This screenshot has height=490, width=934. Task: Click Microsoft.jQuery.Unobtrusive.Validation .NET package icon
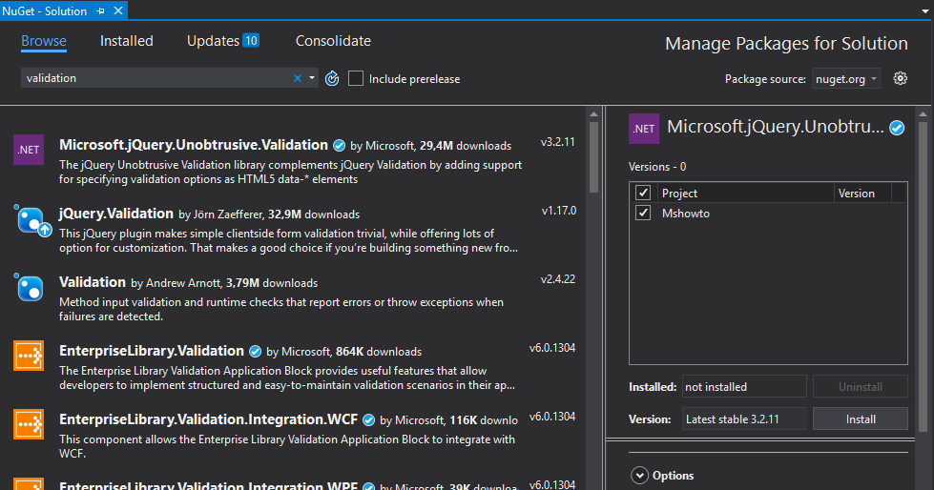pyautogui.click(x=29, y=150)
